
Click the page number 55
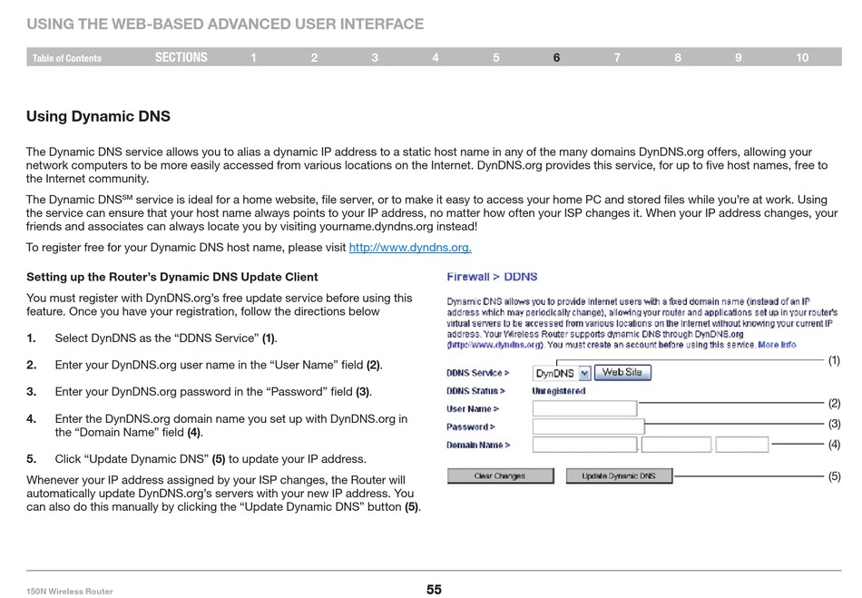[x=434, y=590]
